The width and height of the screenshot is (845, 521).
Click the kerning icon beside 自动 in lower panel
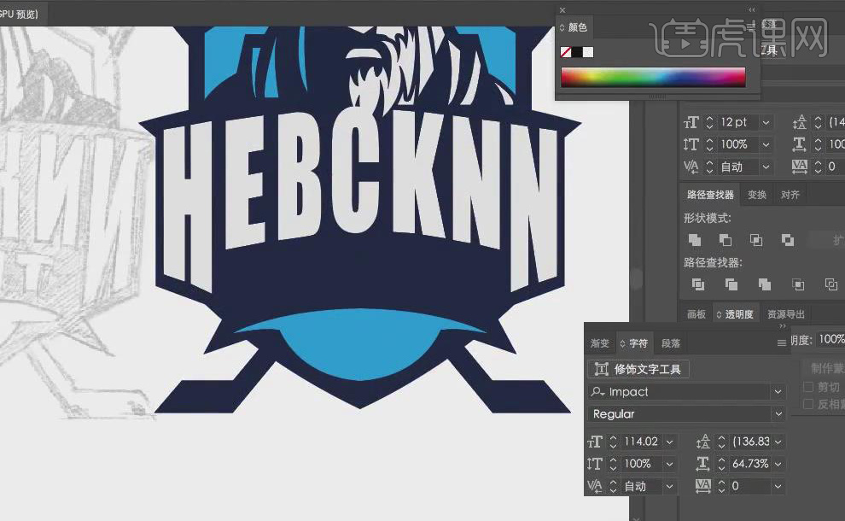[594, 486]
